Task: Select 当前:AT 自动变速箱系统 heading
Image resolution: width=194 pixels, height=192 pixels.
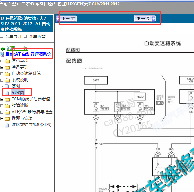Action: coord(28,54)
